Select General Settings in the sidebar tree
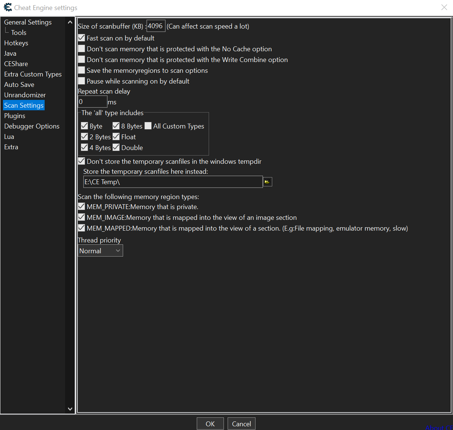The image size is (453, 430). (x=28, y=22)
